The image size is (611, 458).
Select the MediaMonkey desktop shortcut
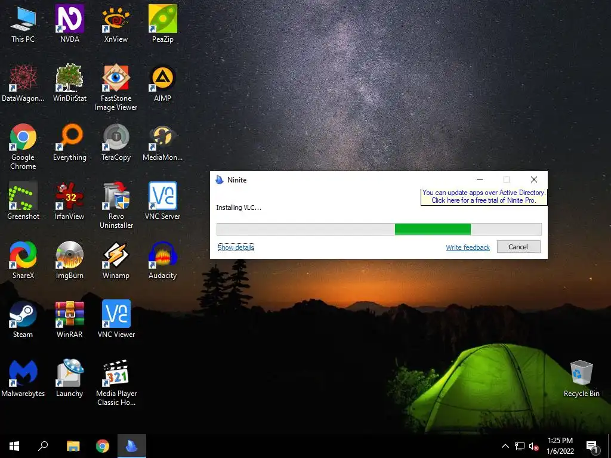(162, 143)
